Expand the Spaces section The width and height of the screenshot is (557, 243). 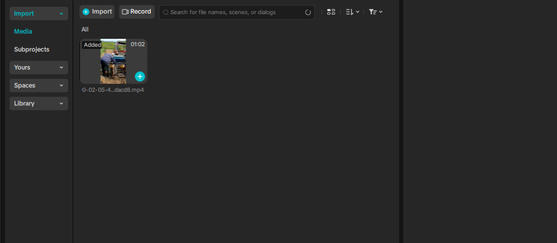click(39, 85)
